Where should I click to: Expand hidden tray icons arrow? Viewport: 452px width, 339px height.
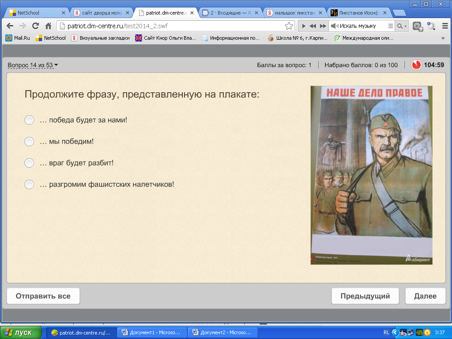tap(395, 333)
